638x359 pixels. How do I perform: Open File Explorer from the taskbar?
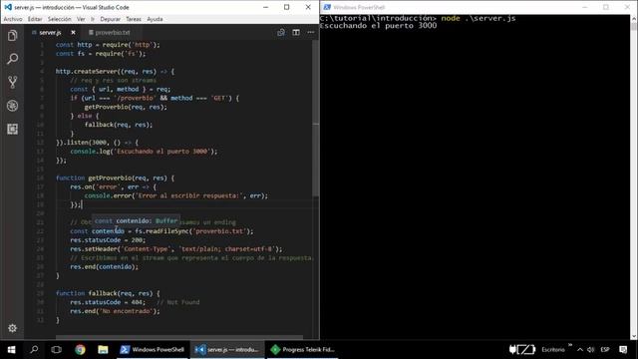[103, 350]
